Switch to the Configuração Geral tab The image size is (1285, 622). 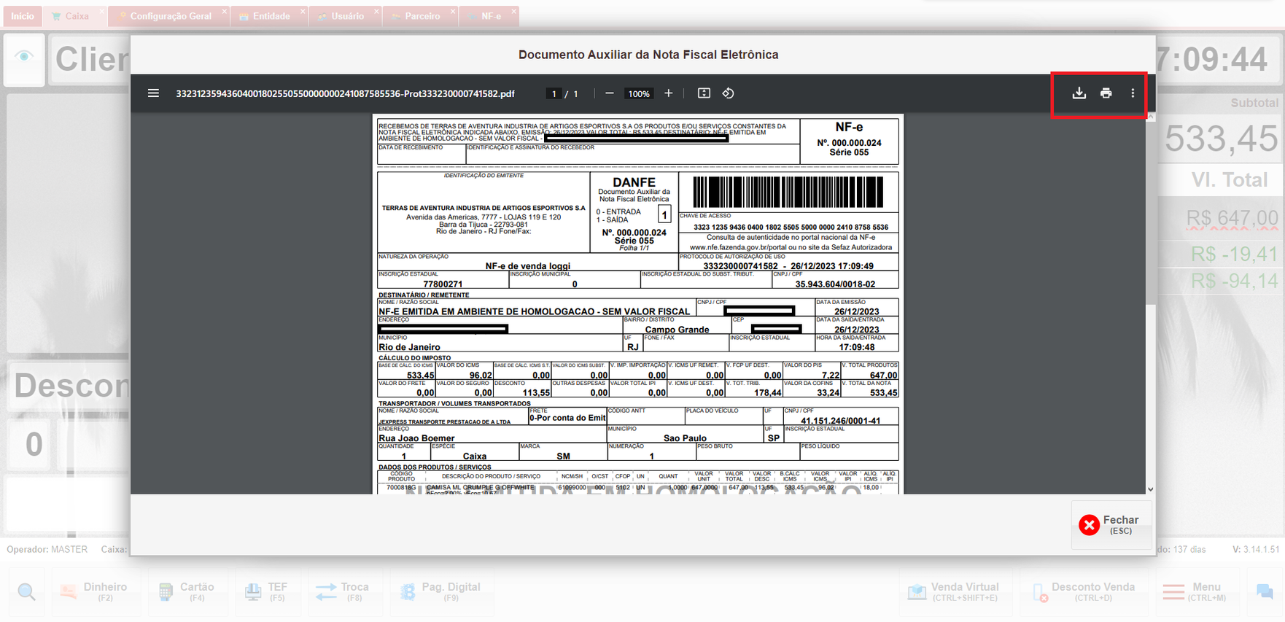pos(169,16)
